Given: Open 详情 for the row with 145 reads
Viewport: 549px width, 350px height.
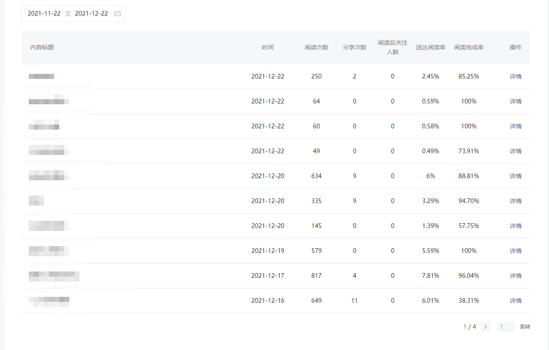Looking at the screenshot, I should click(516, 226).
